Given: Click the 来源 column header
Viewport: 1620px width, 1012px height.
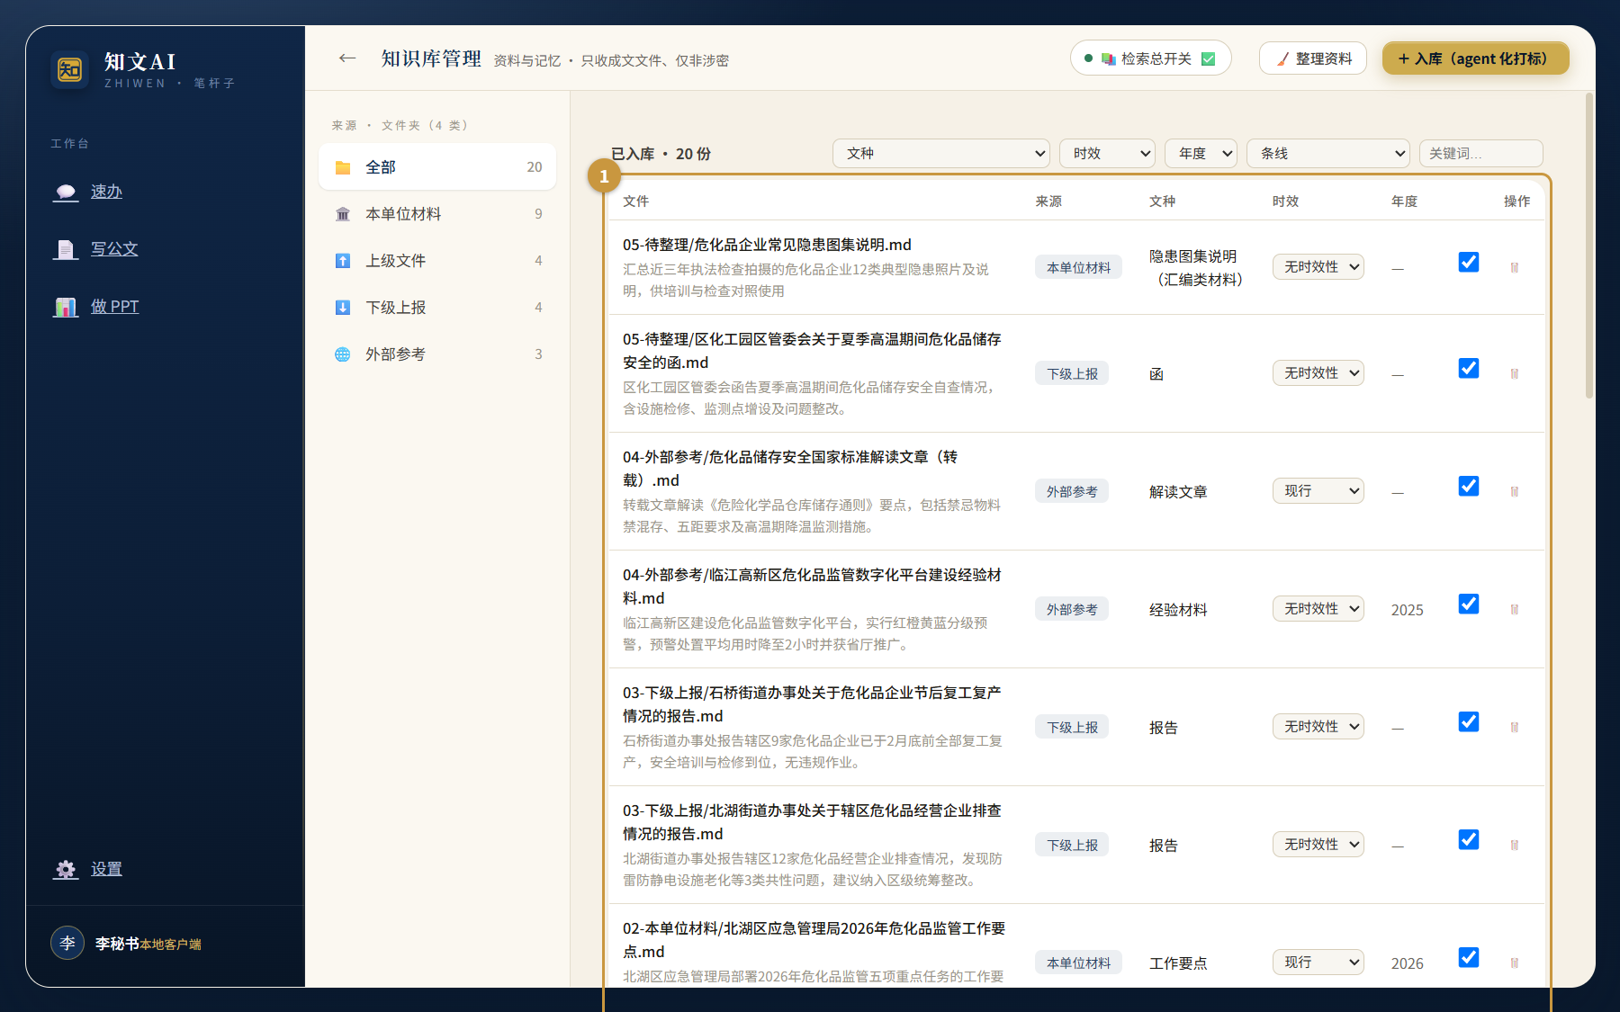Looking at the screenshot, I should pos(1048,202).
